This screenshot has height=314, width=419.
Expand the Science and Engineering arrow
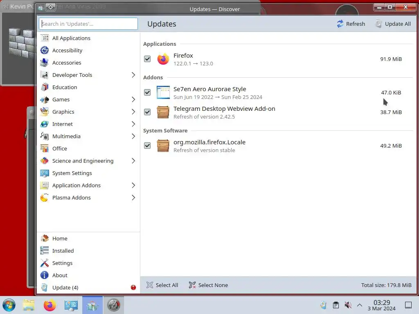[x=133, y=161]
